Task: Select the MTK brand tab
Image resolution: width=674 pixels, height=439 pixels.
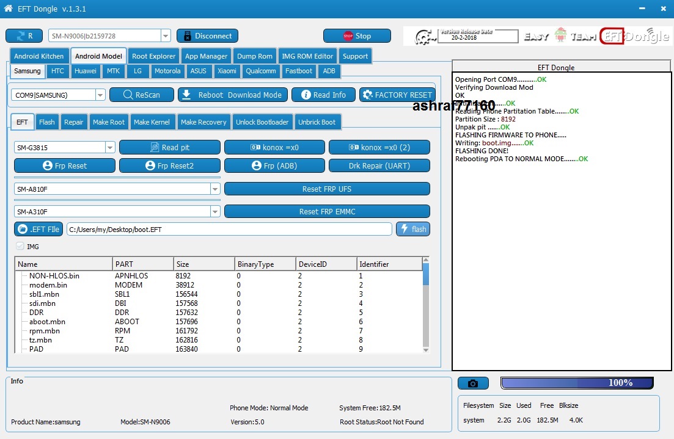Action: (113, 71)
